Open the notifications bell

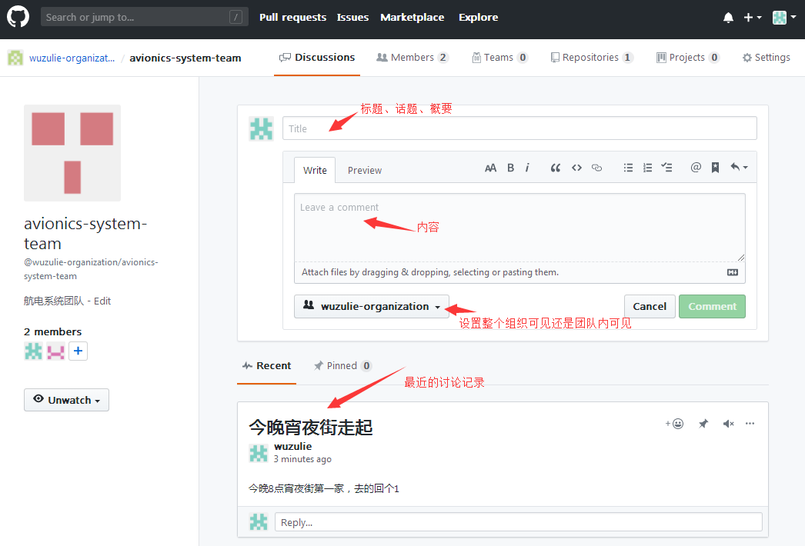(x=728, y=18)
